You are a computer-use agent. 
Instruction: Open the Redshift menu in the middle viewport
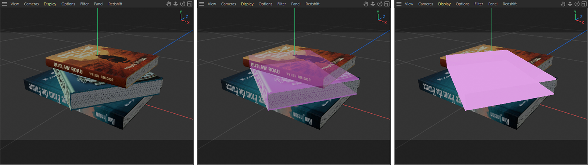coord(313,4)
